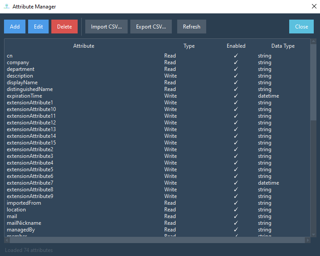Click the Enabled column header
The height and width of the screenshot is (256, 320).
(236, 46)
